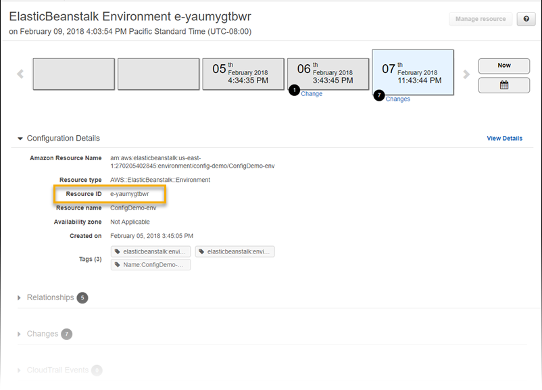Viewport: 542px width, 390px height.
Task: Click the "7" changes badge below February 07
Action: (x=380, y=96)
